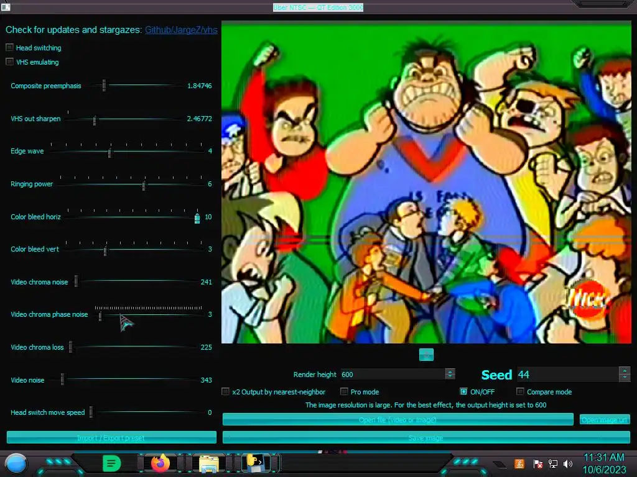Click the VHS out sharpen slider handle
Screen dimensions: 637x477
[95, 120]
